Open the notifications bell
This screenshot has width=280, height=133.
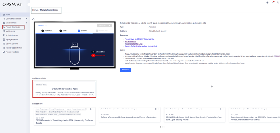pyautogui.click(x=273, y=3)
